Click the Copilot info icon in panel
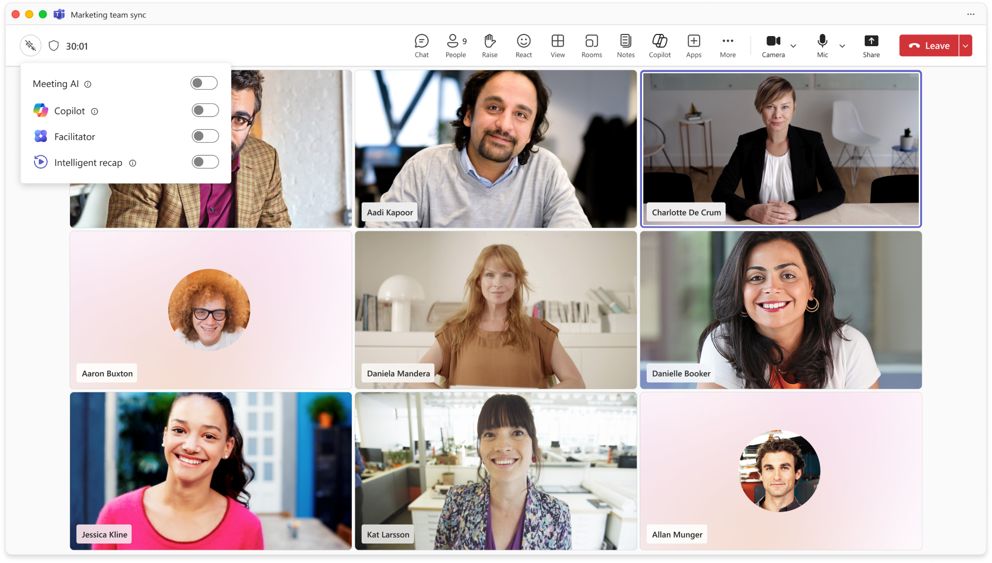Image resolution: width=992 pixels, height=563 pixels. pos(94,111)
